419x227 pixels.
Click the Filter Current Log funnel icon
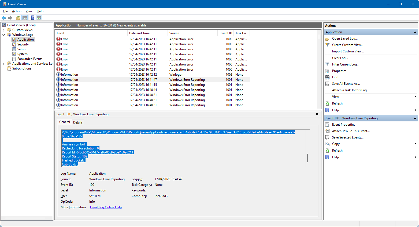pos(327,64)
